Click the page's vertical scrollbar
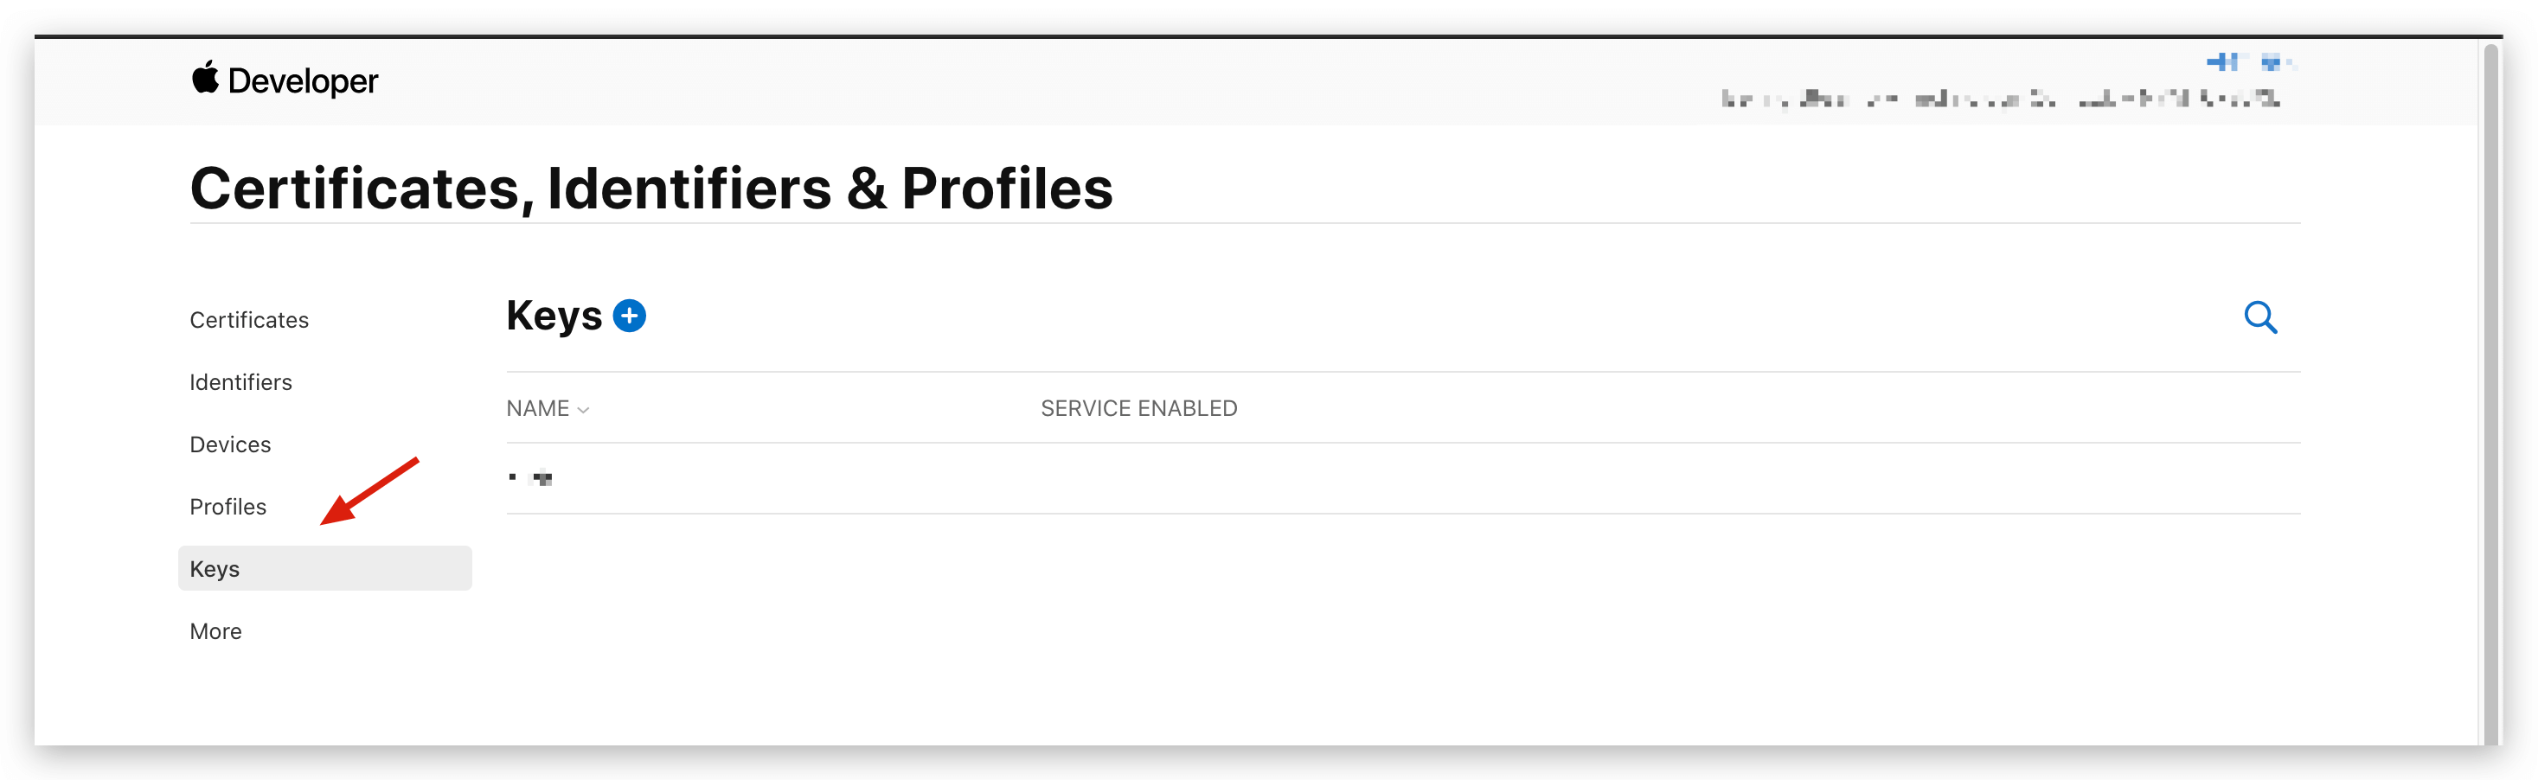 2490,394
